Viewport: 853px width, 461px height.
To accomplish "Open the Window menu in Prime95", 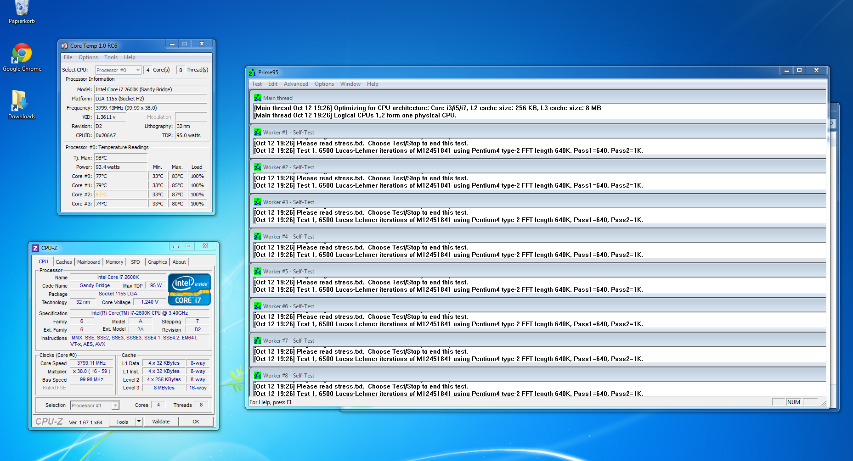I will [x=350, y=84].
